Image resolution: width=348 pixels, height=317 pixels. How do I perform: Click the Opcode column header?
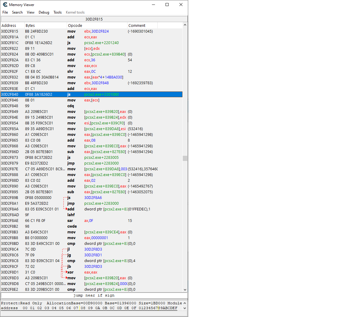point(97,26)
